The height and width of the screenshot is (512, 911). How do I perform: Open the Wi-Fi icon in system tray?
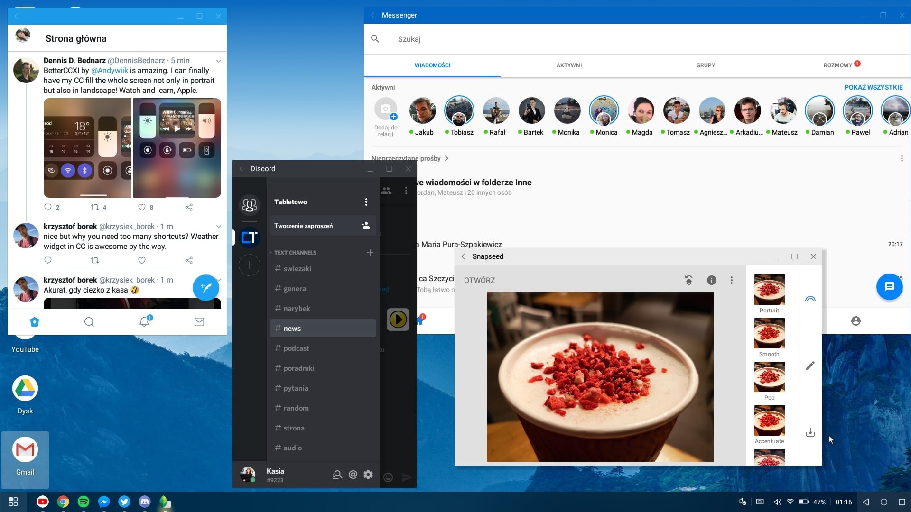click(x=790, y=502)
